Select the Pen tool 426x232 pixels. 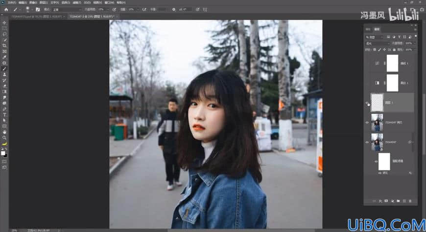click(4, 109)
